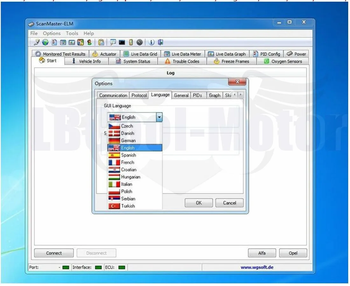
Task: Choose Turkish from the language list
Action: click(x=135, y=206)
